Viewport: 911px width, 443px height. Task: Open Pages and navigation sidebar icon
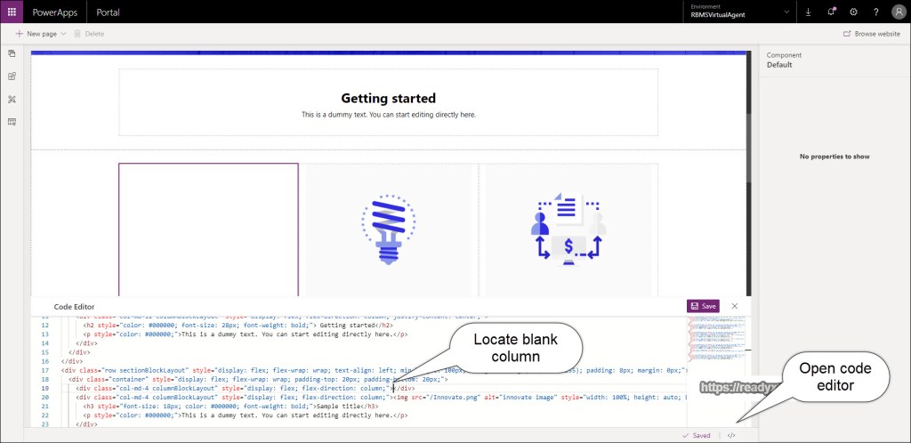(x=12, y=54)
